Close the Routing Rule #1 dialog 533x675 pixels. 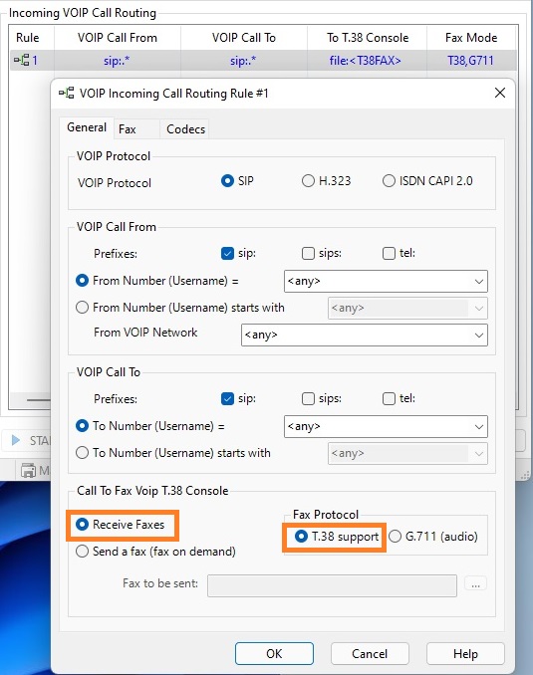(x=500, y=93)
